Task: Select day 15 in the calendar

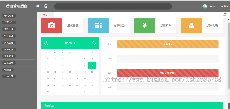Action: (x=85, y=72)
